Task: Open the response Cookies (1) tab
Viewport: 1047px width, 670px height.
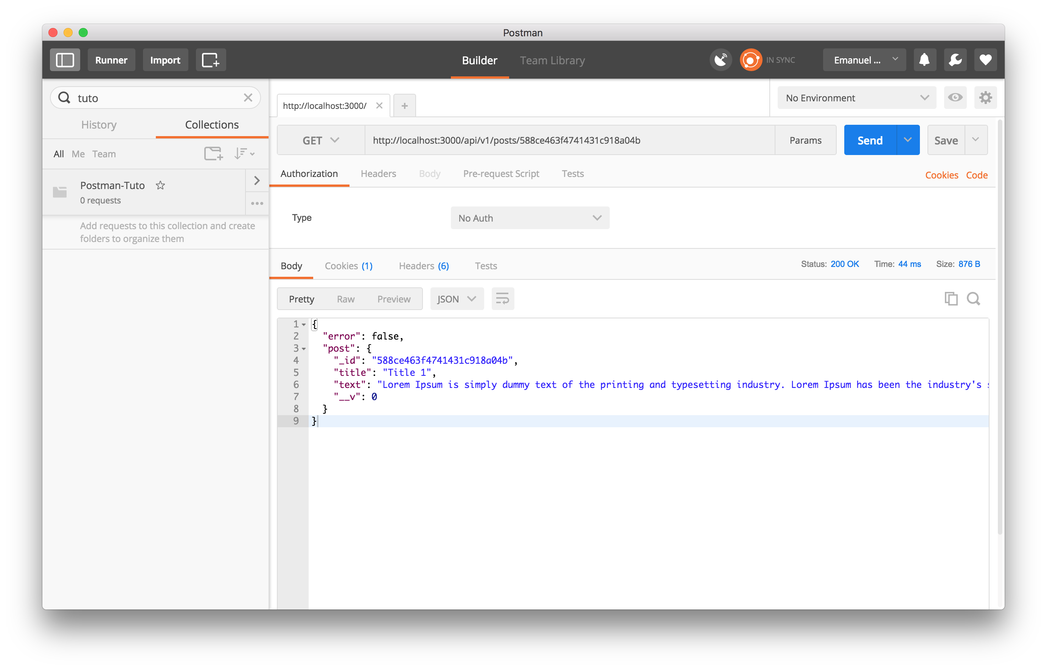Action: click(349, 266)
